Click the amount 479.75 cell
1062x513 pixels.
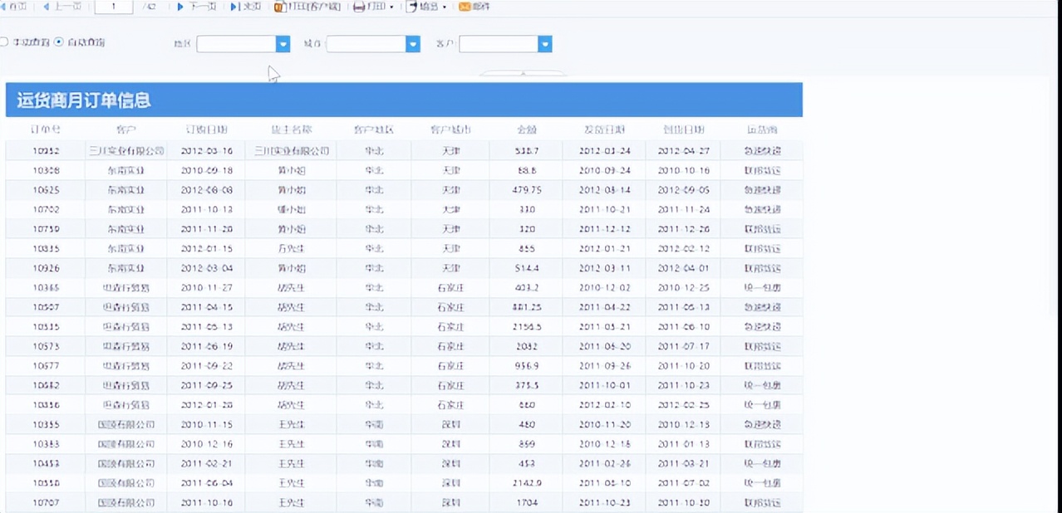(527, 190)
